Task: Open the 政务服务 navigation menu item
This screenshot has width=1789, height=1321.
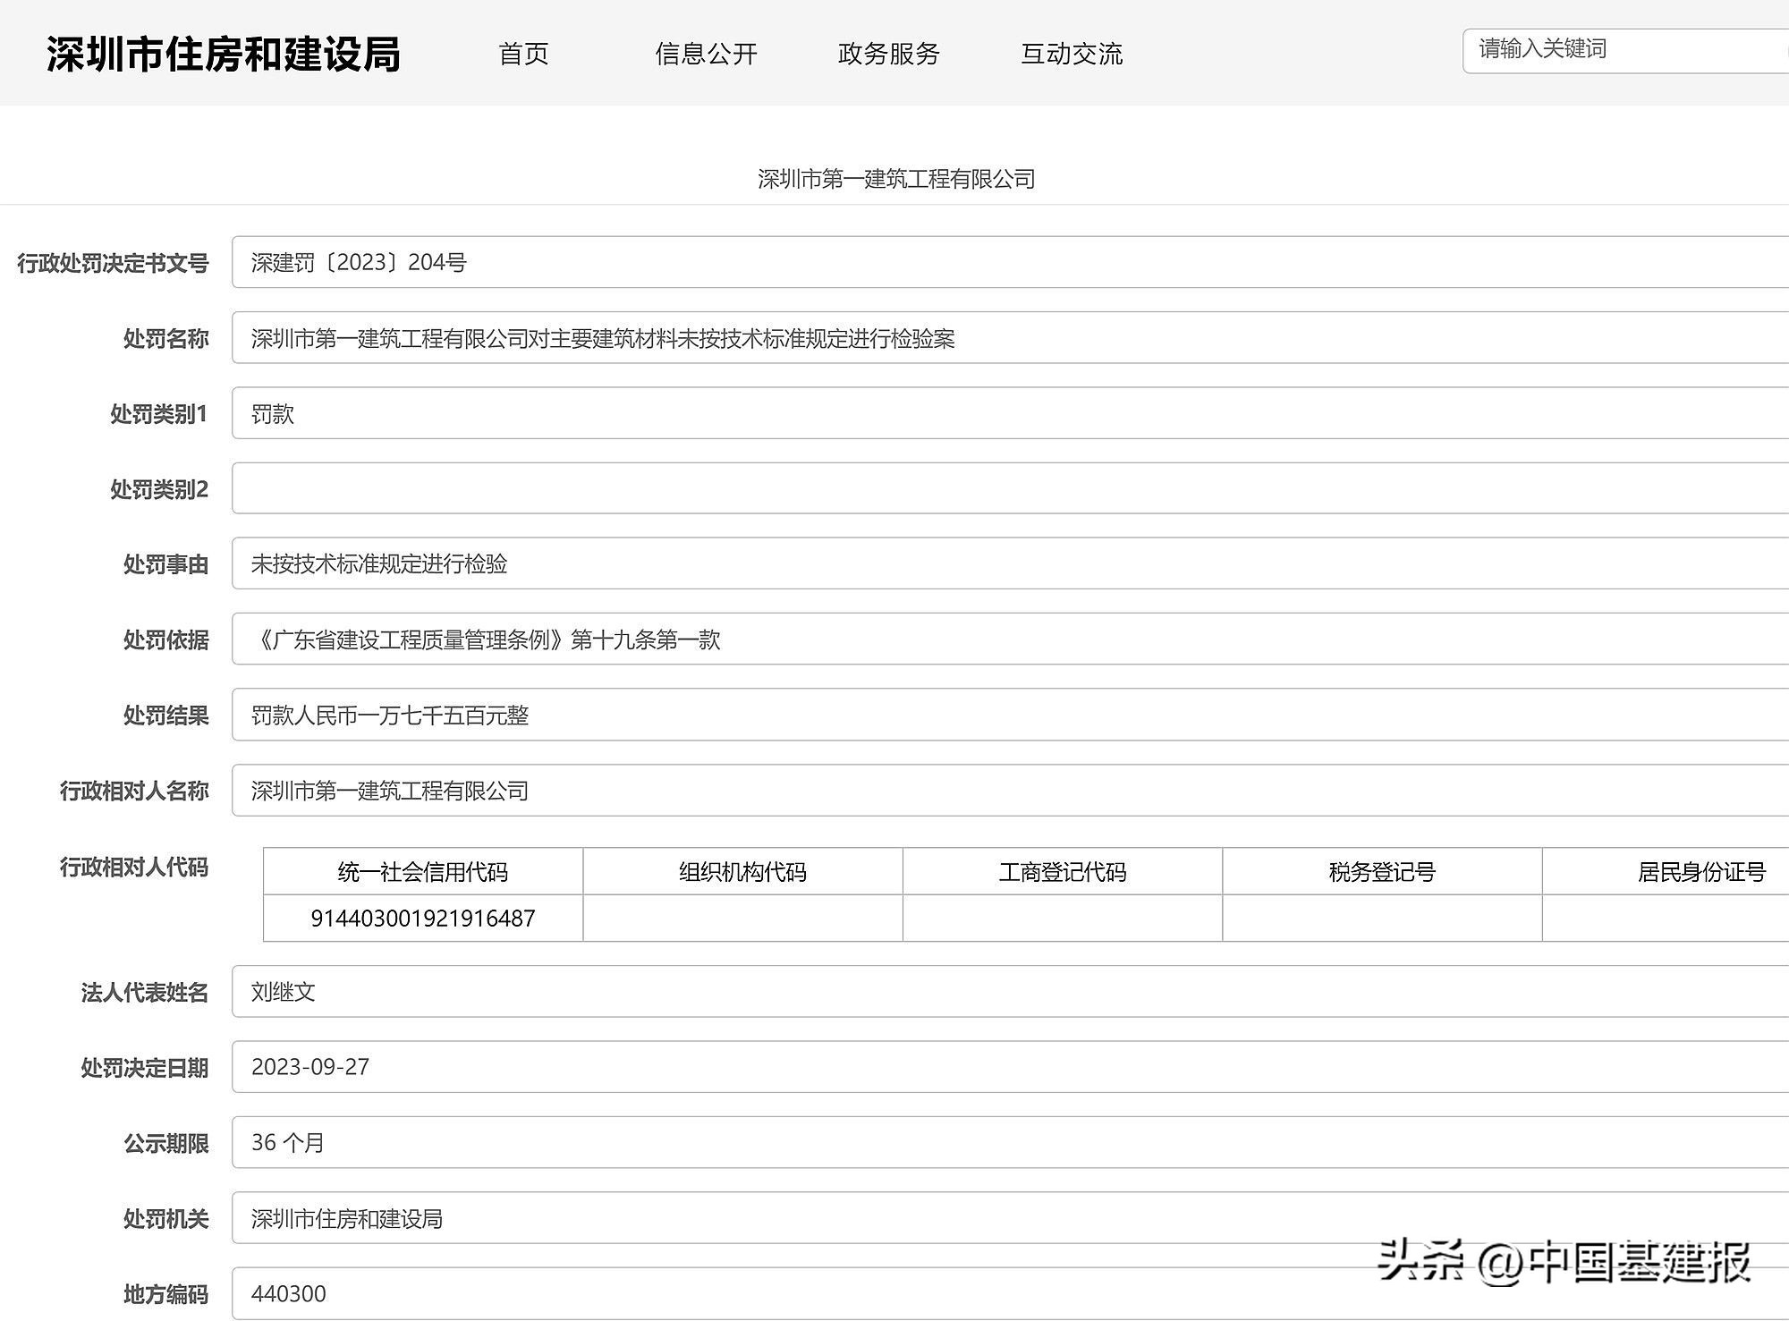Action: point(888,55)
